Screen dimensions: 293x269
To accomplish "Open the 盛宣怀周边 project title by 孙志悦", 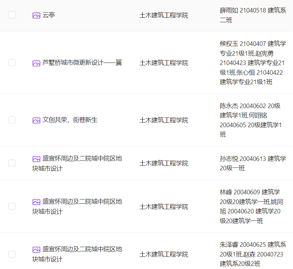I will click(x=82, y=159).
